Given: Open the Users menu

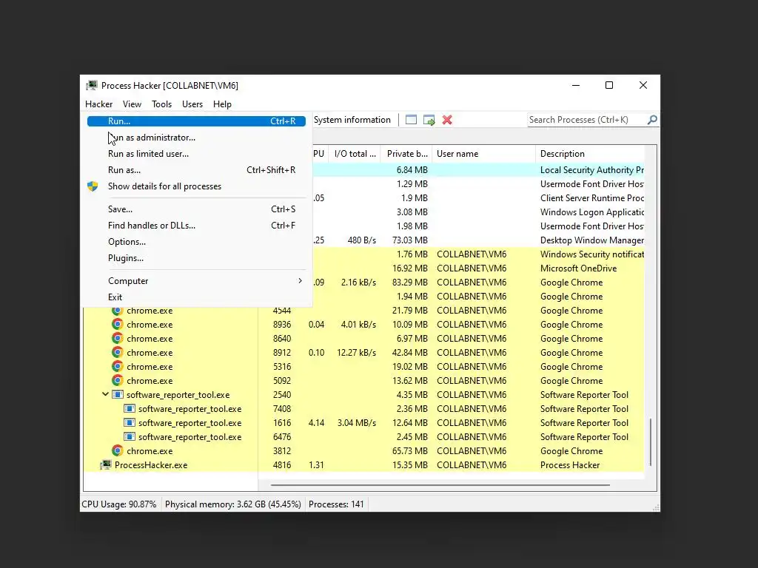Looking at the screenshot, I should click(192, 104).
